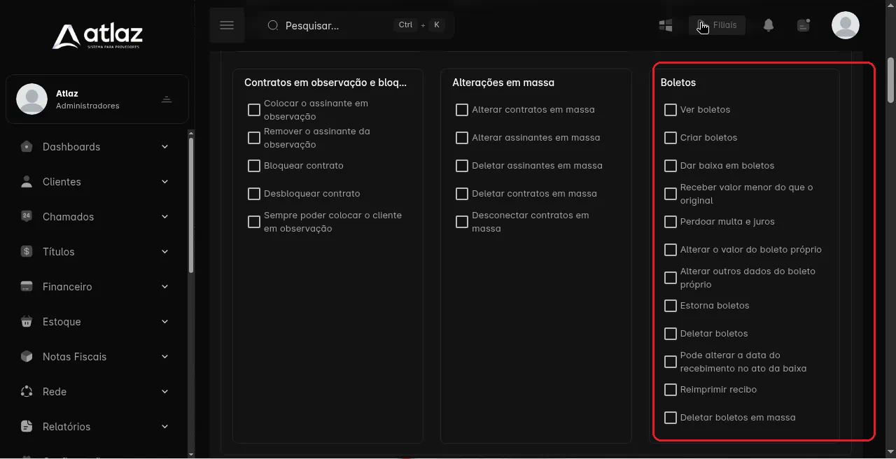
Task: Enable Receber valor menor do que o original
Action: coord(671,194)
